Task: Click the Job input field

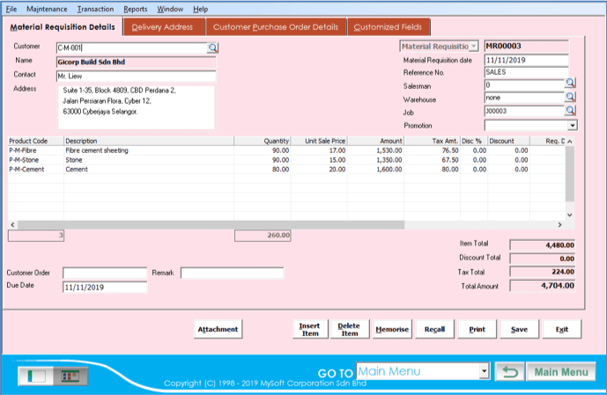Action: pyautogui.click(x=524, y=111)
